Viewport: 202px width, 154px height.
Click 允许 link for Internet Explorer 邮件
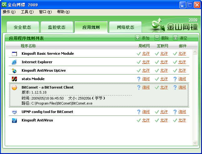click(182, 62)
